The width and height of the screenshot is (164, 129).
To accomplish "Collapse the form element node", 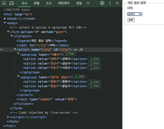I will pos(8,31).
